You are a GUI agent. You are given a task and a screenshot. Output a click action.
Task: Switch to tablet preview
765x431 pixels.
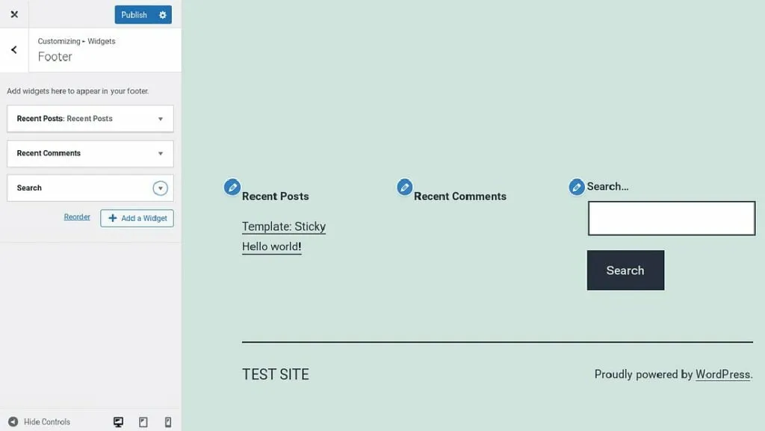(143, 421)
